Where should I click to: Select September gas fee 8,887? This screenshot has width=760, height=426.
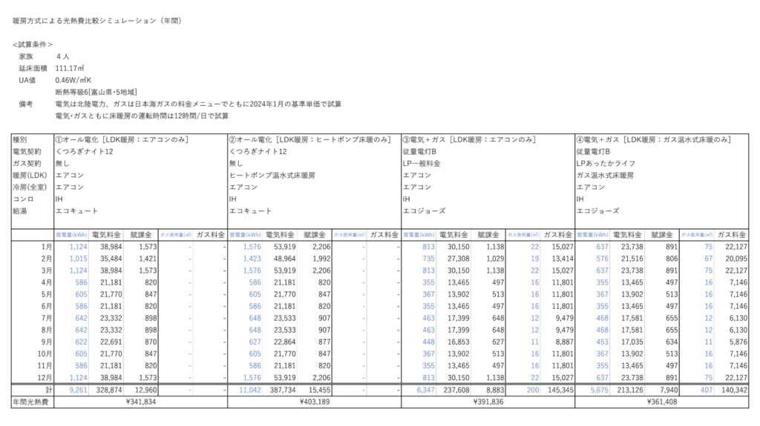[564, 342]
